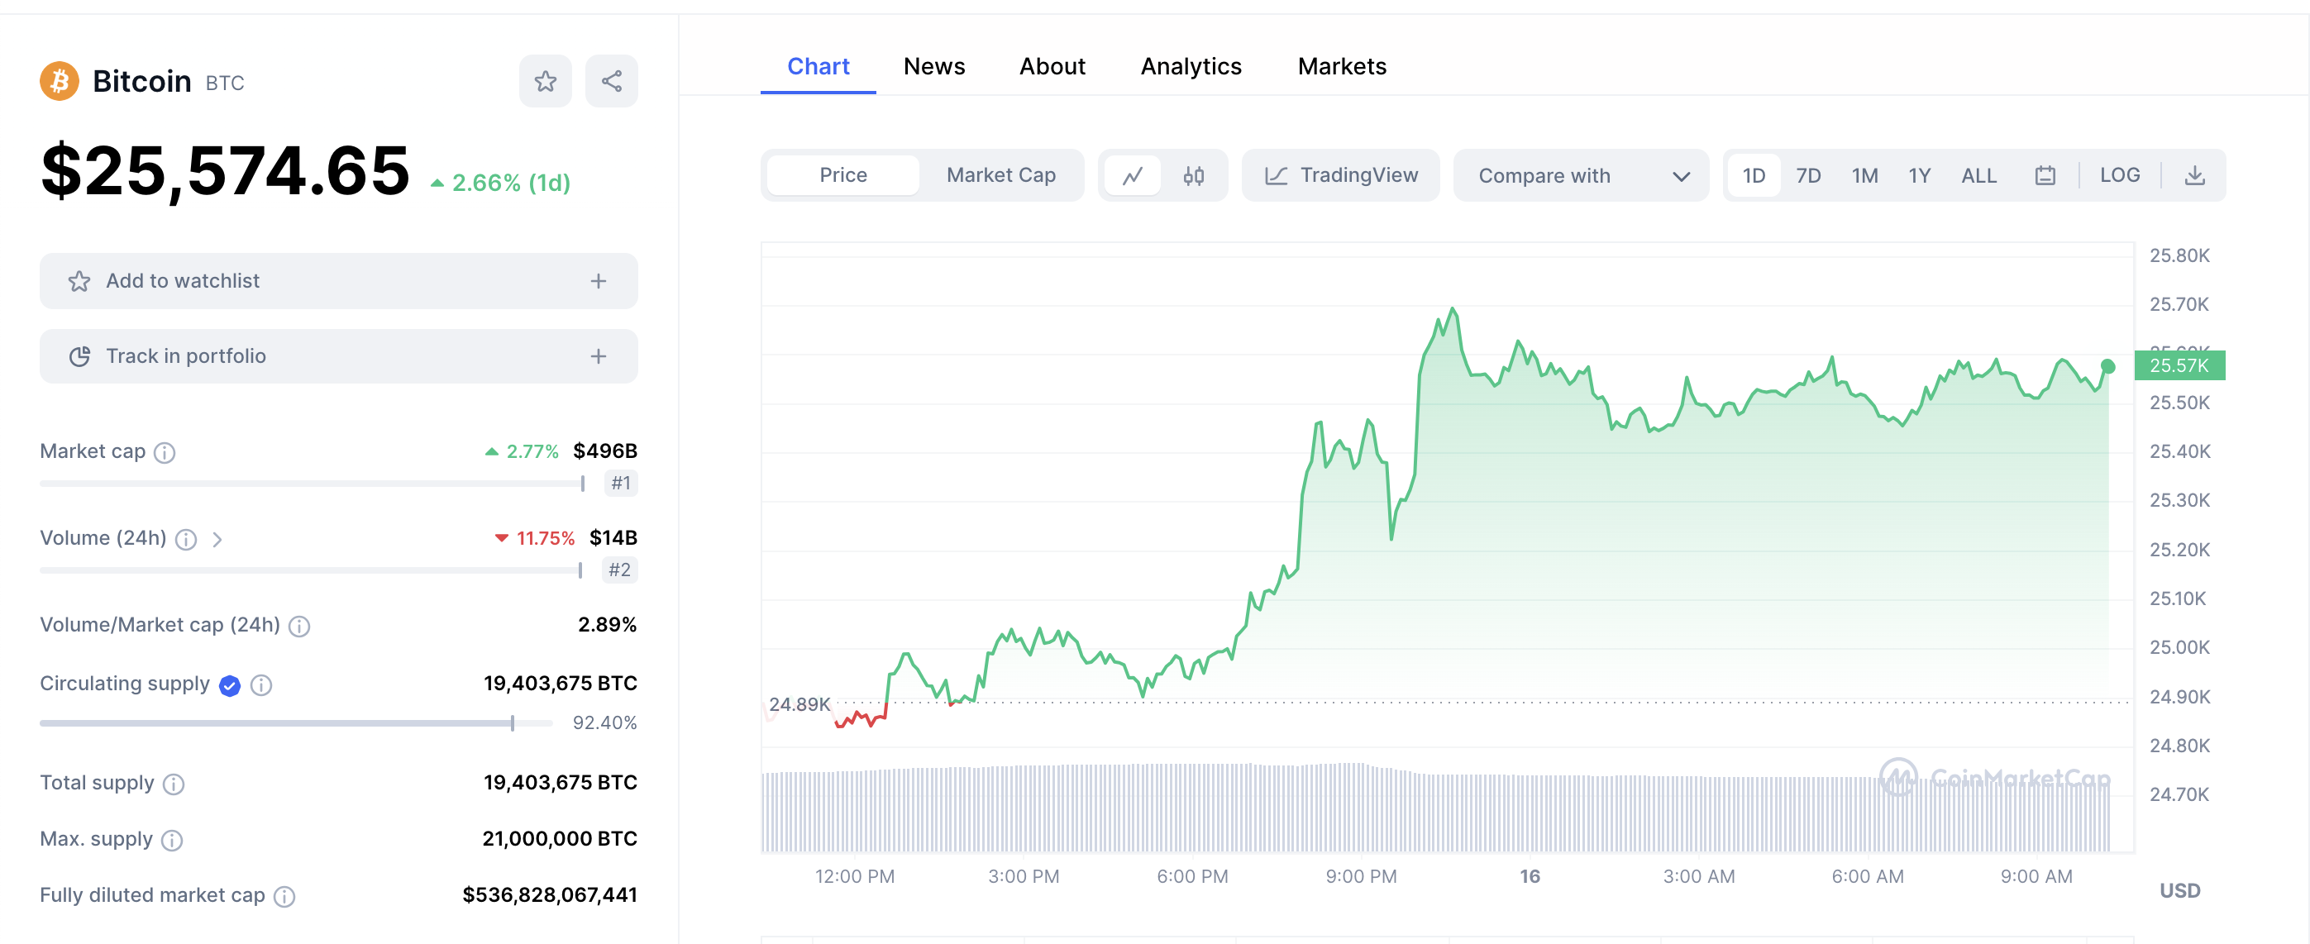Open the Compare with dropdown
This screenshot has width=2310, height=944.
click(x=1581, y=176)
